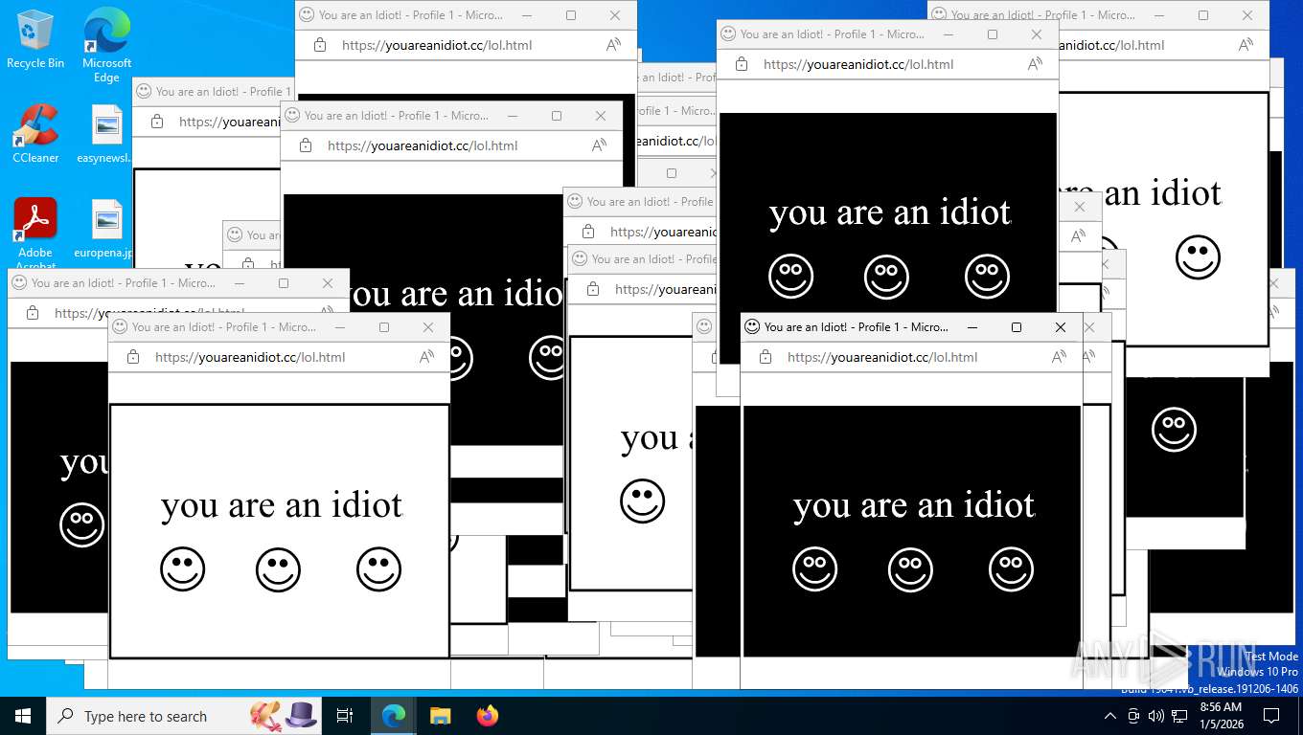Click the address bar in the window showing 'ou are an idio'
This screenshot has height=735, width=1303.
[x=451, y=145]
